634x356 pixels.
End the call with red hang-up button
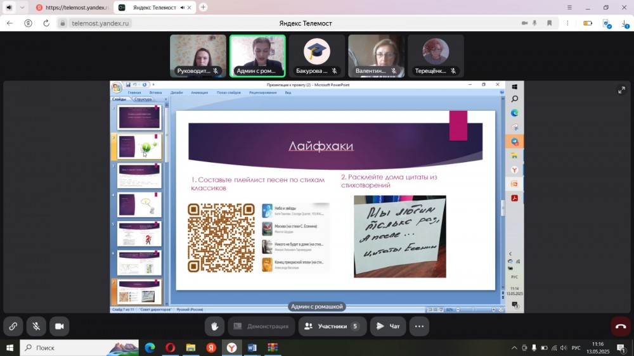click(620, 326)
